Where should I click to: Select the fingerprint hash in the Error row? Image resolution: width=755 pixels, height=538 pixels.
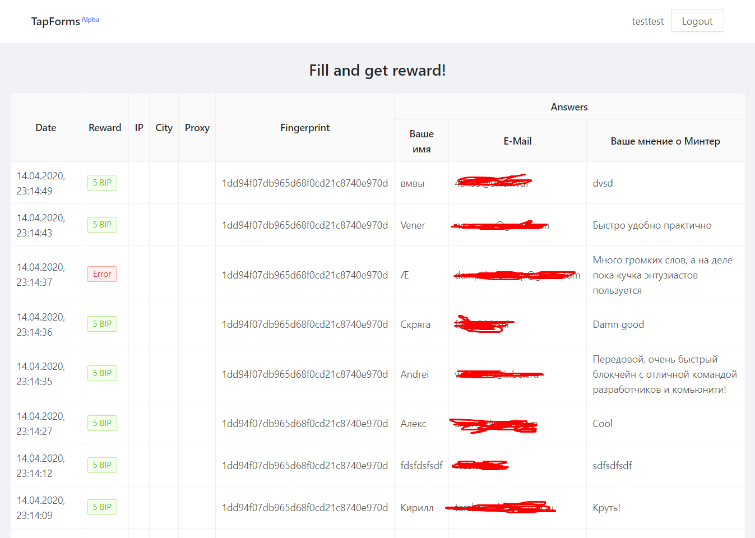[x=305, y=275]
